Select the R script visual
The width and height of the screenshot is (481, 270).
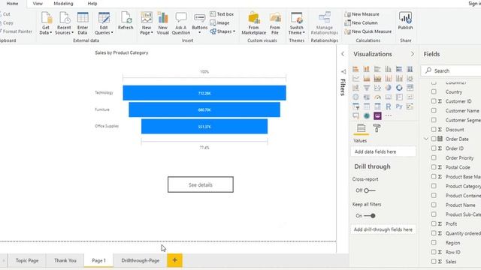[x=388, y=106]
